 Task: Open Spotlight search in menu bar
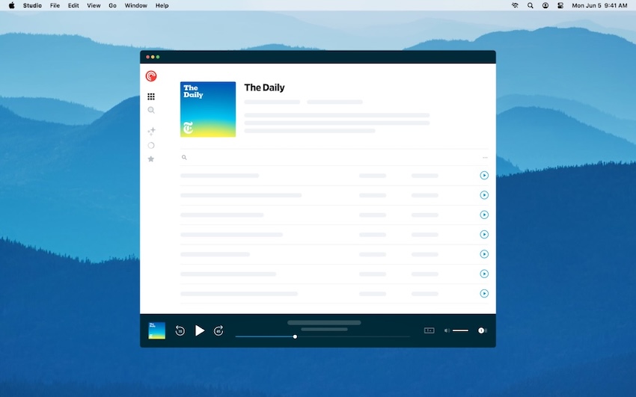click(530, 5)
